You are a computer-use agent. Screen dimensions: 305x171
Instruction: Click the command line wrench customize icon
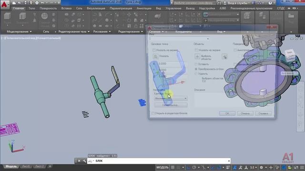[84, 161]
